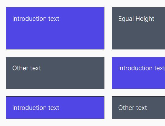
Task: Select "Introduction text" label in middle-right purple box
Action: (x=142, y=68)
